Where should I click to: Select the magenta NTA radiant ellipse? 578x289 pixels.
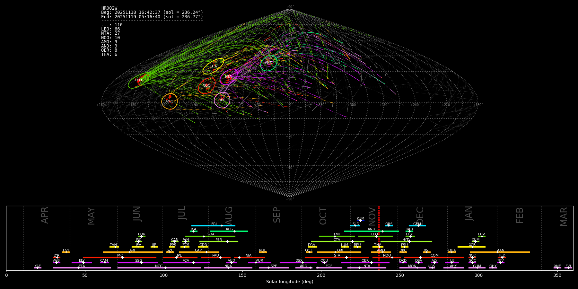[x=229, y=77]
